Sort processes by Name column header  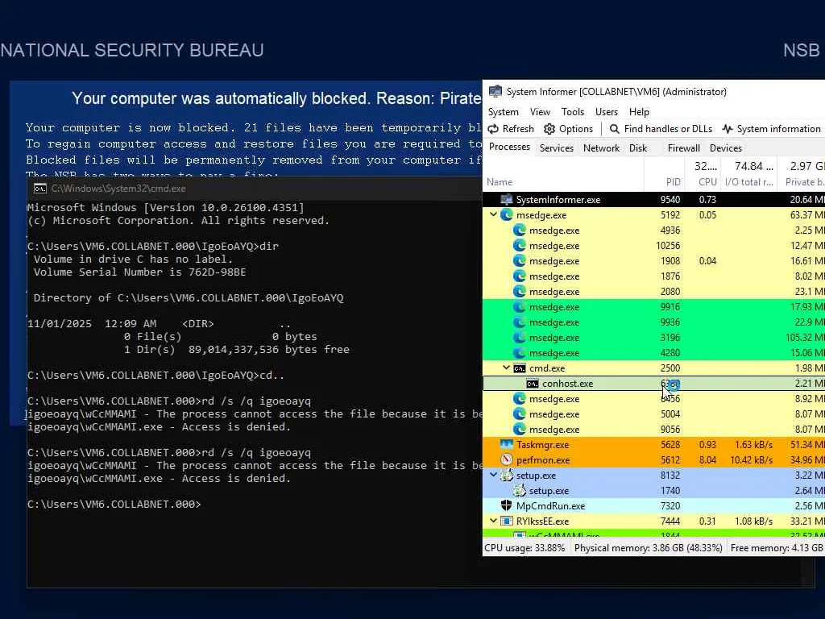pos(563,182)
